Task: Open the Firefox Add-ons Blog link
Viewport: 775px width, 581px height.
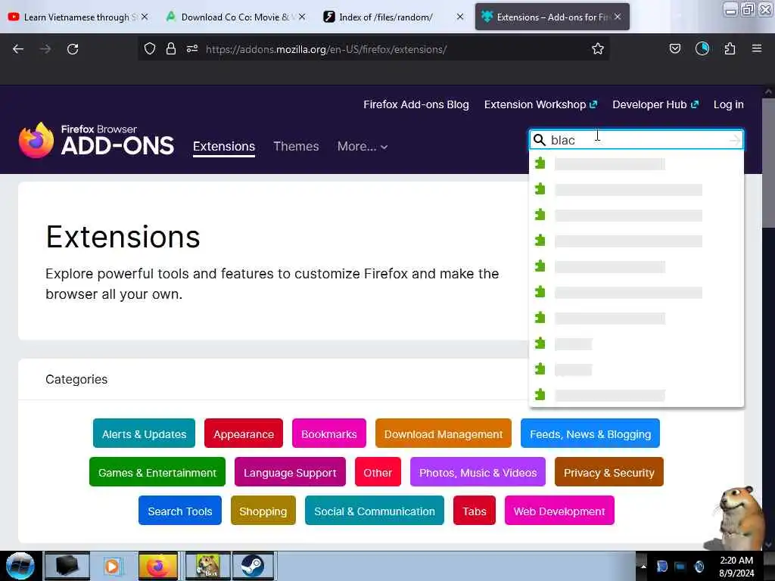Action: tap(416, 104)
